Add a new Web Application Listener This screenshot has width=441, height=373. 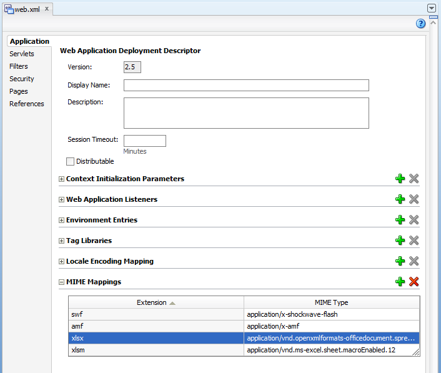click(x=400, y=199)
